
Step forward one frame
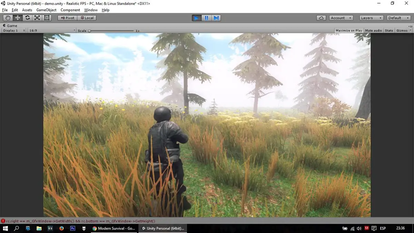[x=216, y=18]
